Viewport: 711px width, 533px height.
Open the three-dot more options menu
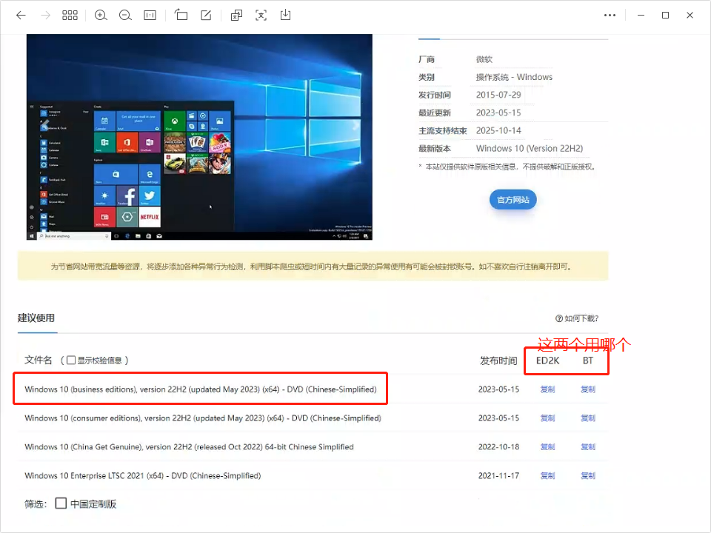pyautogui.click(x=610, y=16)
